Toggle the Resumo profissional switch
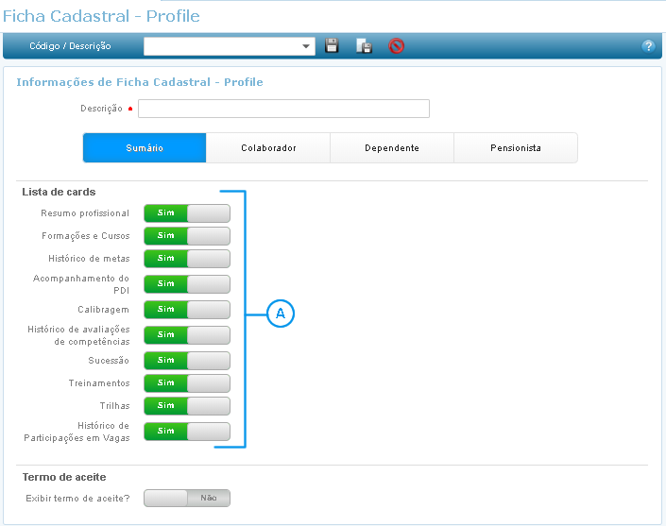The image size is (666, 526). (x=187, y=212)
